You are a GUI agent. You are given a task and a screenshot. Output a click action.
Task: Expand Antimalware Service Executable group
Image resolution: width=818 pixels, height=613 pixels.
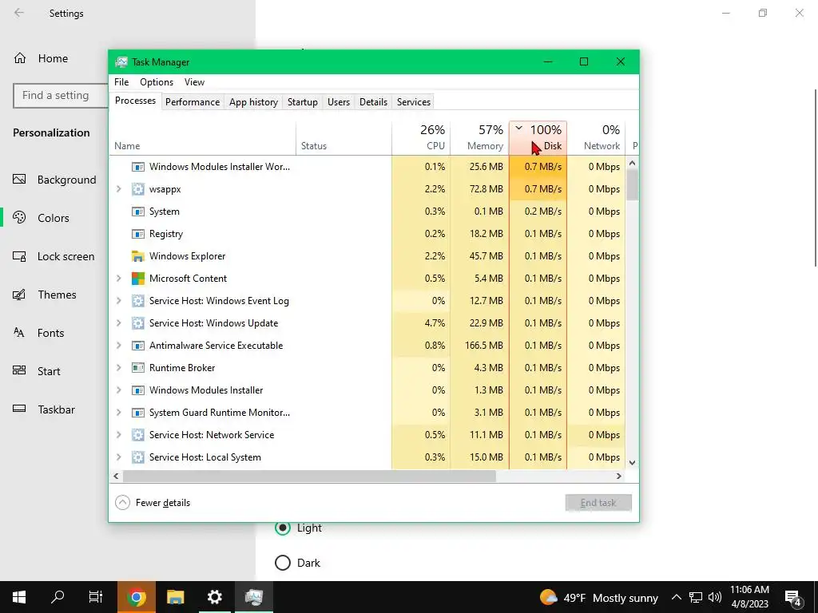119,346
